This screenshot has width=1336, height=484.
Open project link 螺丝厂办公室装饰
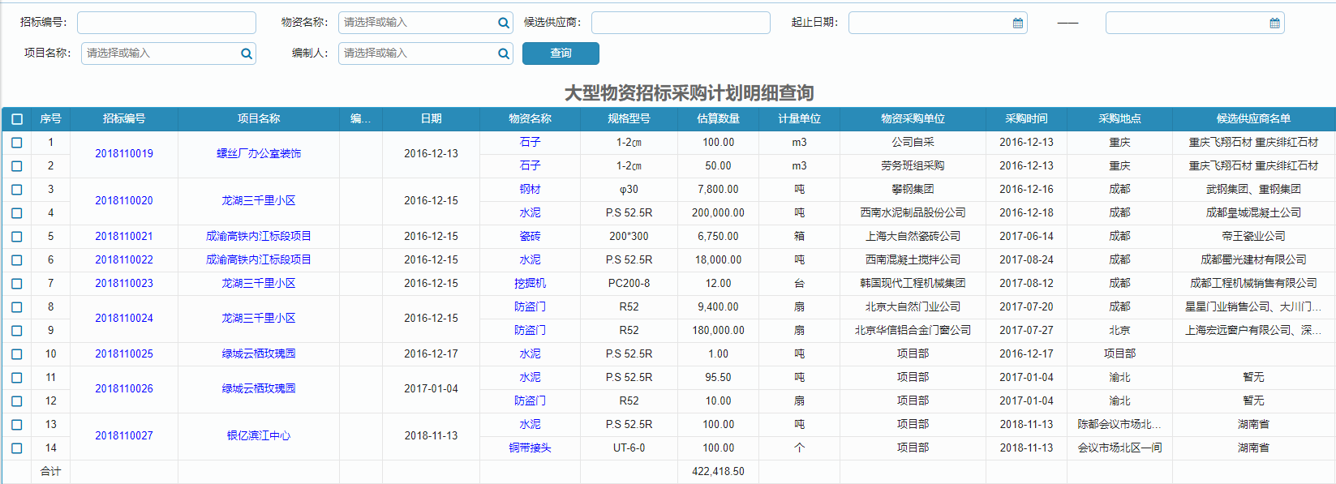point(259,154)
